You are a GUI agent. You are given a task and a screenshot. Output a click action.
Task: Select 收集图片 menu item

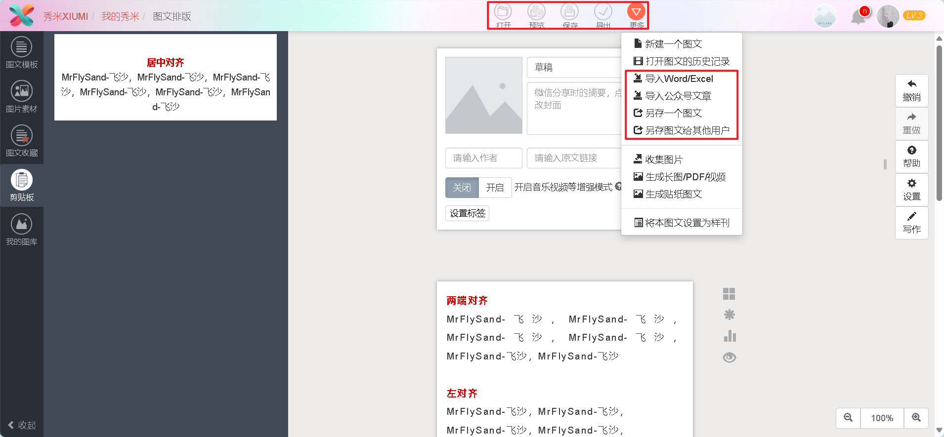[682, 159]
